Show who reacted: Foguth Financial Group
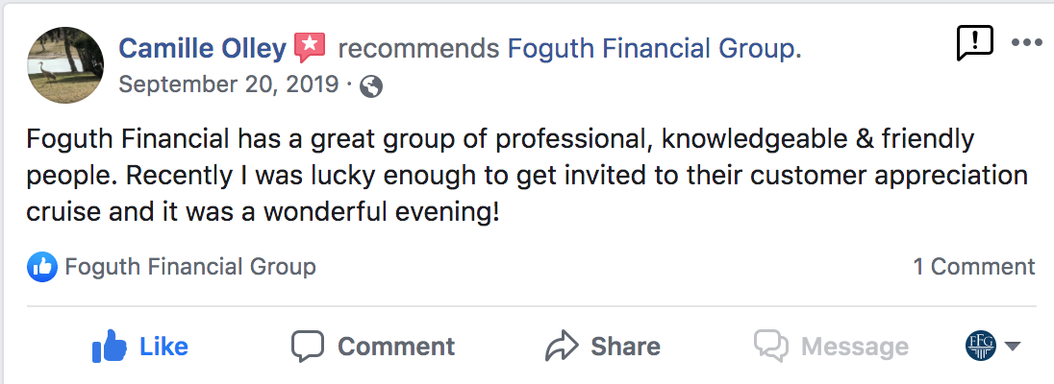The image size is (1054, 384). pos(189,267)
